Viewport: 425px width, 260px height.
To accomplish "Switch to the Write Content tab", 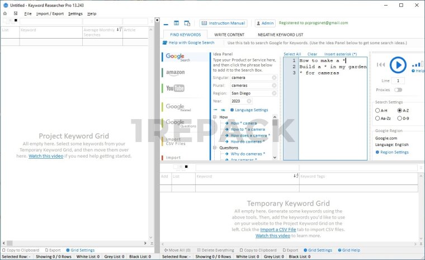I will 228,35.
